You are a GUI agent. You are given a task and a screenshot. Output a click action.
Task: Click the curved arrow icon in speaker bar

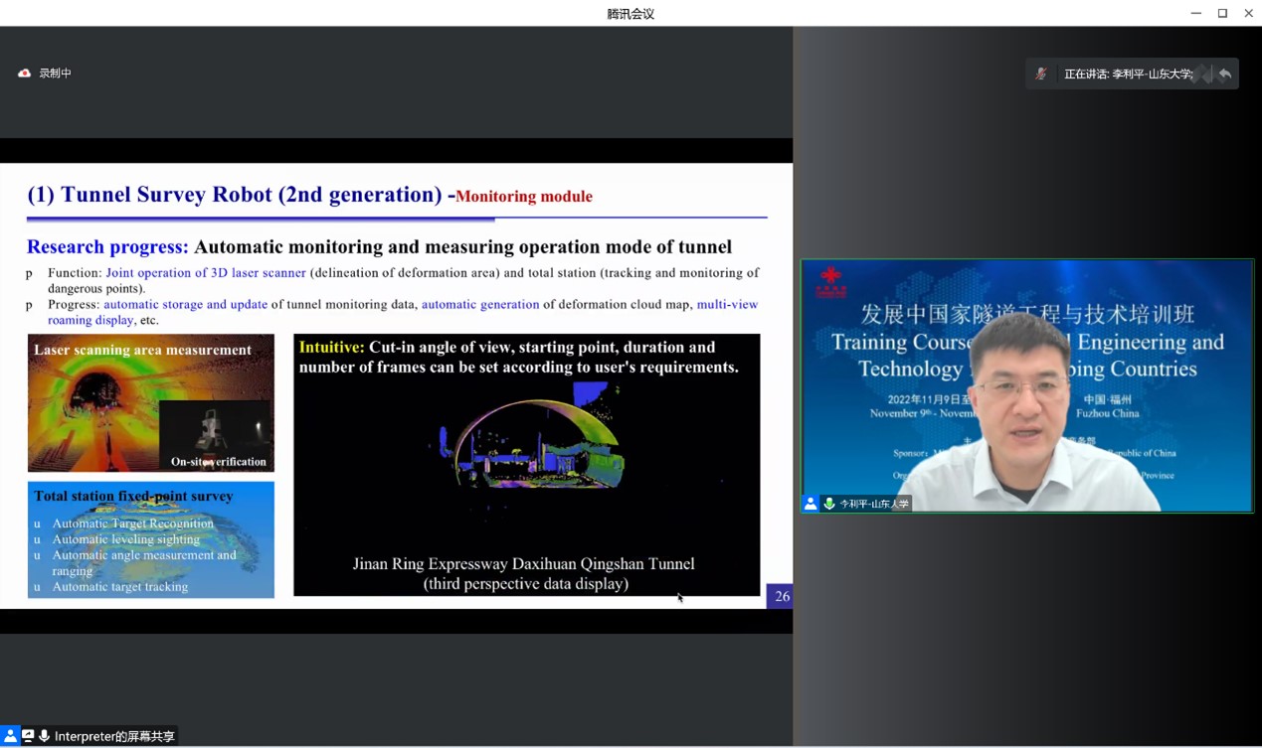pos(1224,74)
